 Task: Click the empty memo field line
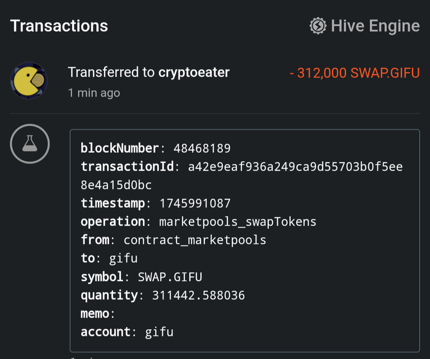pyautogui.click(x=97, y=314)
